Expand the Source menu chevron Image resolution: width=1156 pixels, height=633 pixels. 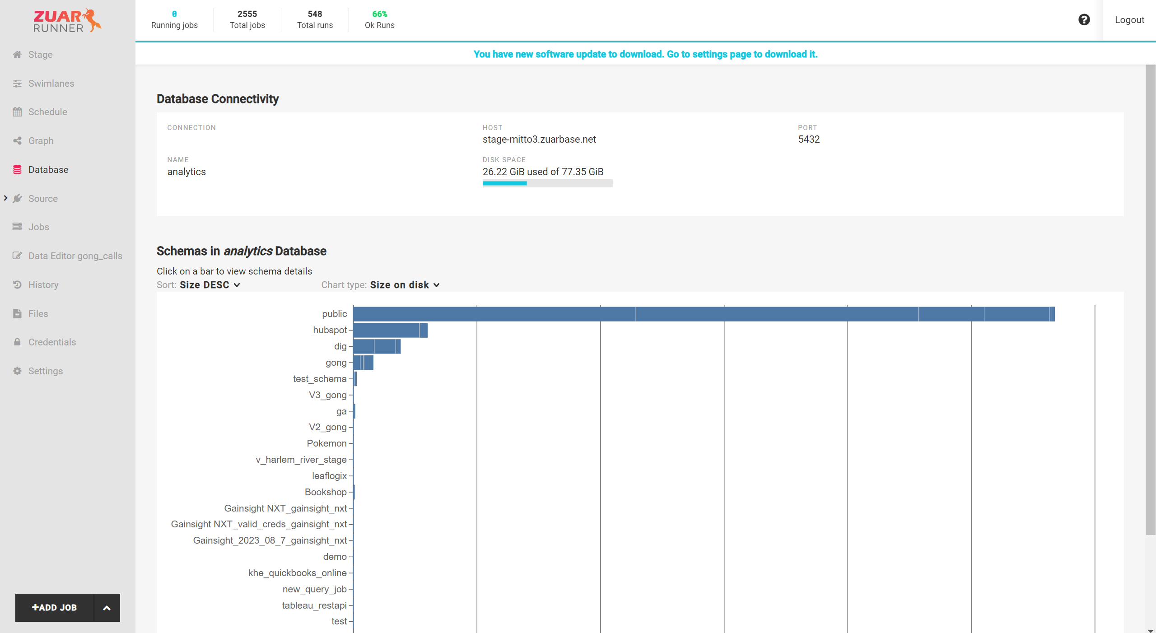[5, 198]
